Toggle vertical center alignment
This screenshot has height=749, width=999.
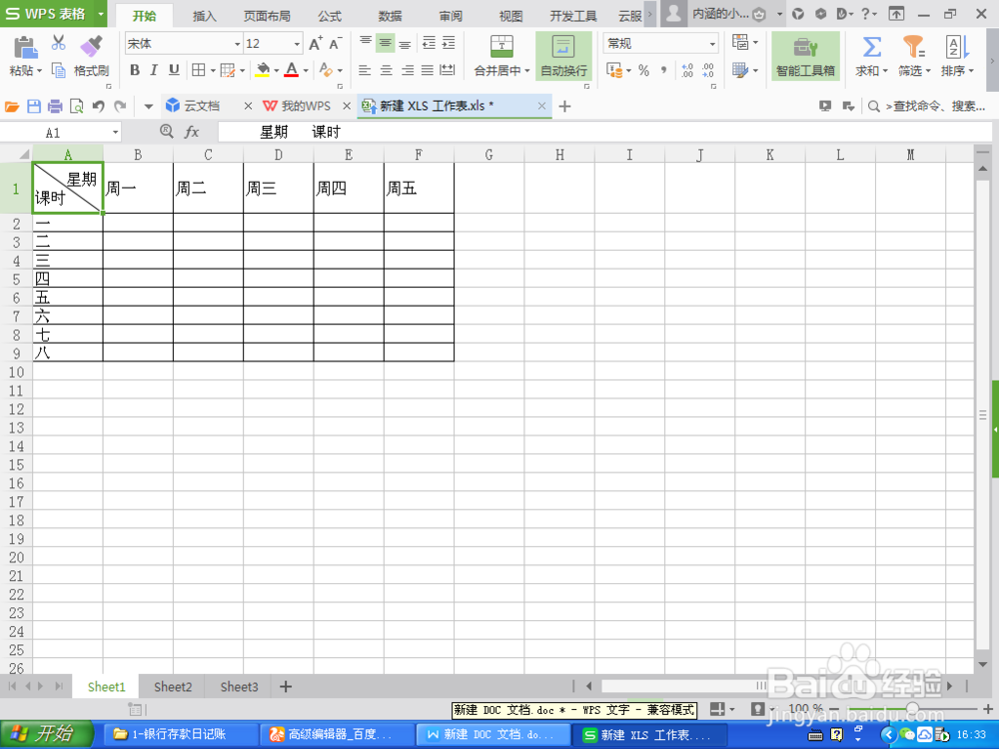tap(386, 43)
